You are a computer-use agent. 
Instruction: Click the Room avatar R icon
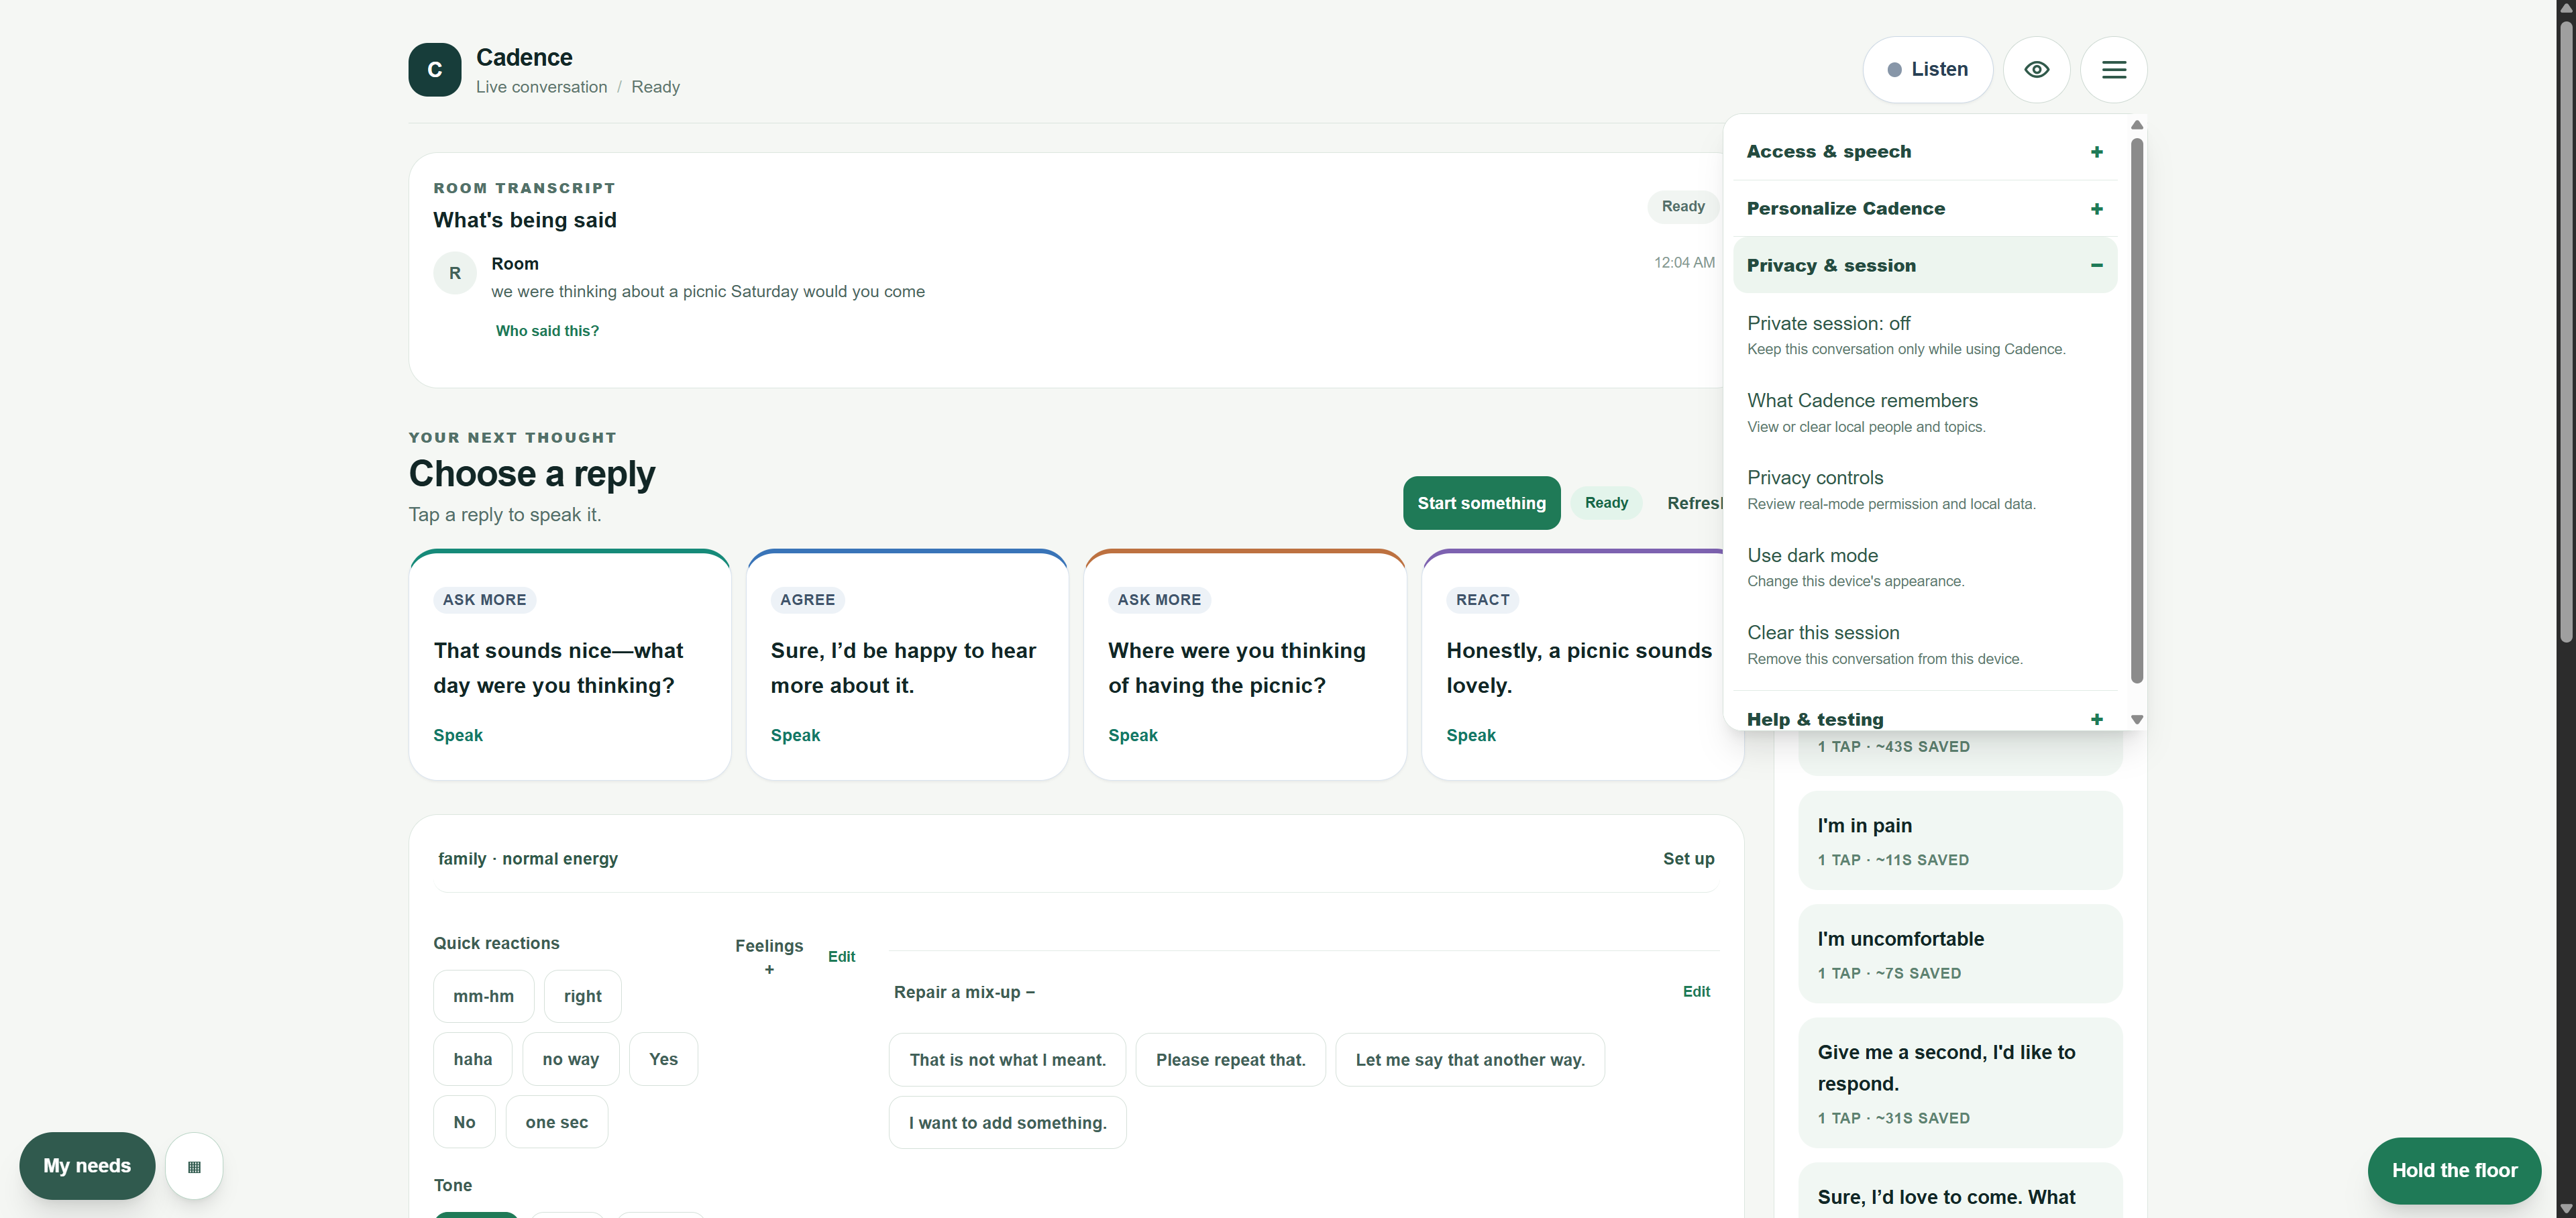455,273
